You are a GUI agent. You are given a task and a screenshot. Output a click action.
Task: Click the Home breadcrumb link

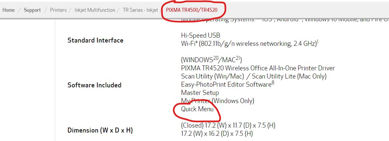coord(8,10)
